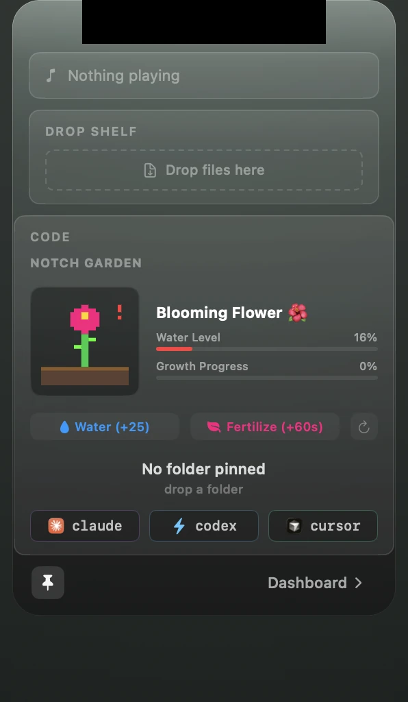Click the Growth Progress bar
Screen dimensions: 408x702
coord(267,378)
